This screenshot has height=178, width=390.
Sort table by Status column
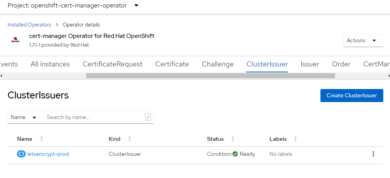(x=232, y=139)
